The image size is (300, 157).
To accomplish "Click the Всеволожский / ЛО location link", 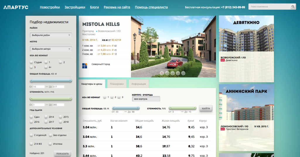I will 109,31.
